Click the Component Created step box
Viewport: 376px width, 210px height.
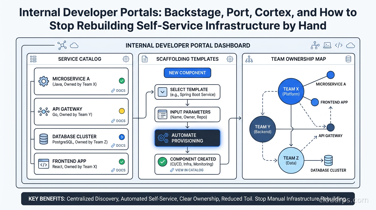pos(187,164)
